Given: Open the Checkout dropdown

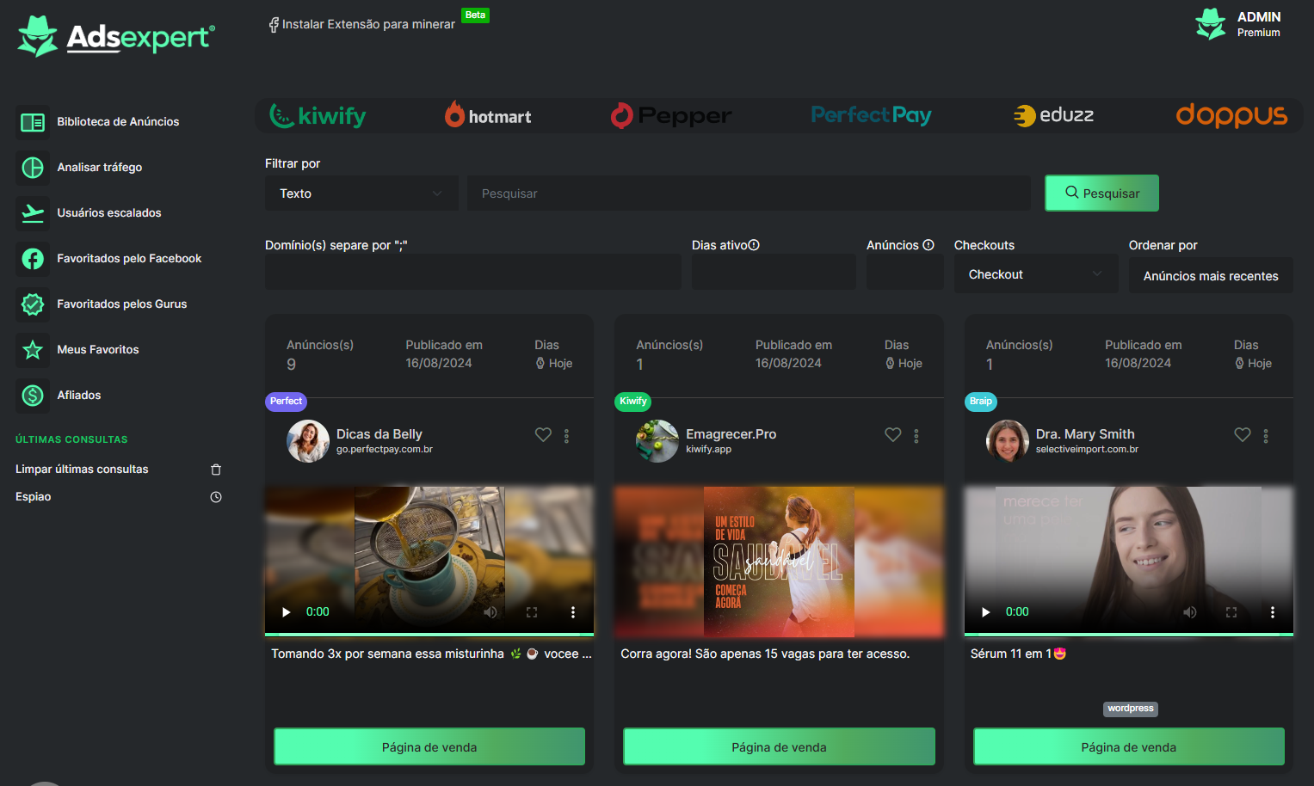Looking at the screenshot, I should coord(1035,274).
